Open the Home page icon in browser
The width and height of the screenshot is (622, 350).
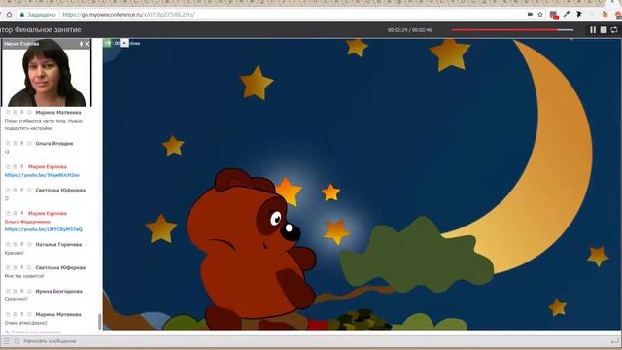click(9, 15)
